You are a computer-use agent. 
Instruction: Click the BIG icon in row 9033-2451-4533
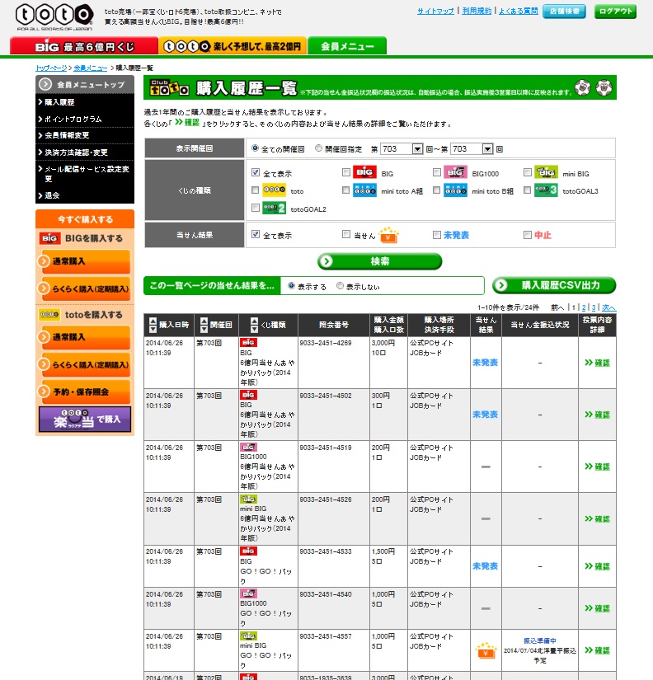pyautogui.click(x=248, y=551)
